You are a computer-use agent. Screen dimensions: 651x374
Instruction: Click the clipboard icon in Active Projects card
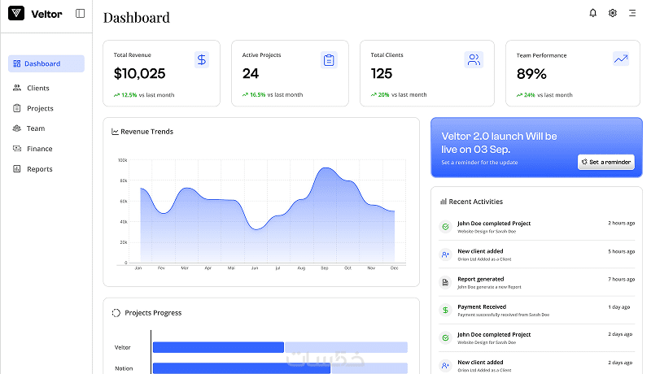329,60
